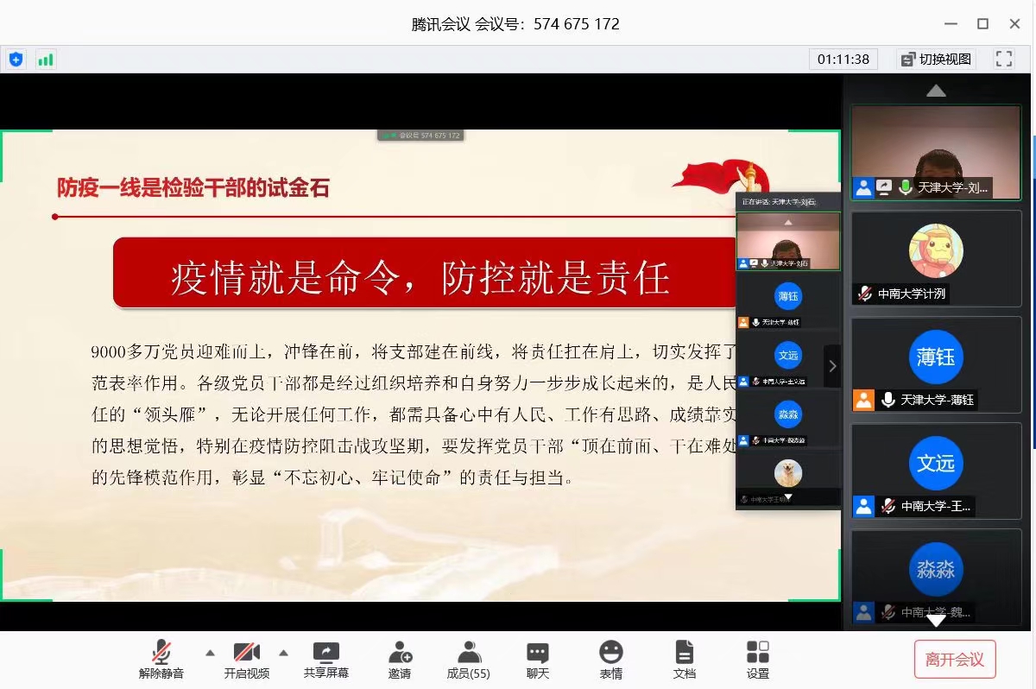Expand floating participant strip with right chevron
Viewport: 1036px width, 689px height.
[831, 365]
